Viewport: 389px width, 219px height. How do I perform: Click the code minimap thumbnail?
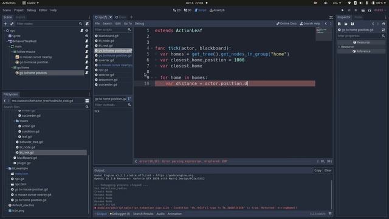323,34
